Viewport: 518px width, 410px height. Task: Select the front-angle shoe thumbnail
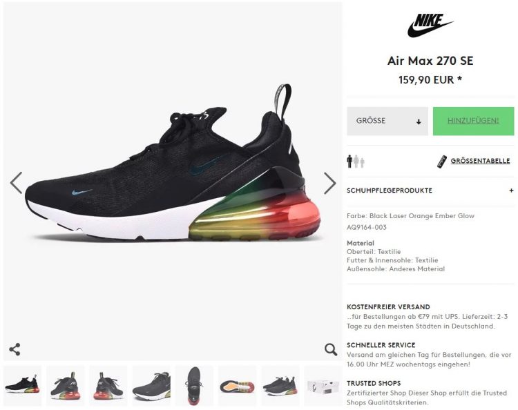tap(151, 386)
